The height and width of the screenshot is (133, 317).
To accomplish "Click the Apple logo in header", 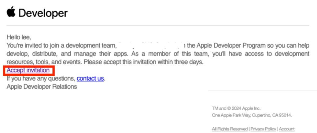I will coord(11,12).
